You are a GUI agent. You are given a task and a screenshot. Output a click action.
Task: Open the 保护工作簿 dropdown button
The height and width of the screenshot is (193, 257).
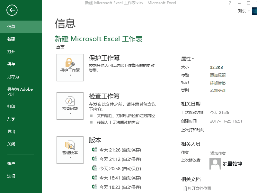click(70, 68)
